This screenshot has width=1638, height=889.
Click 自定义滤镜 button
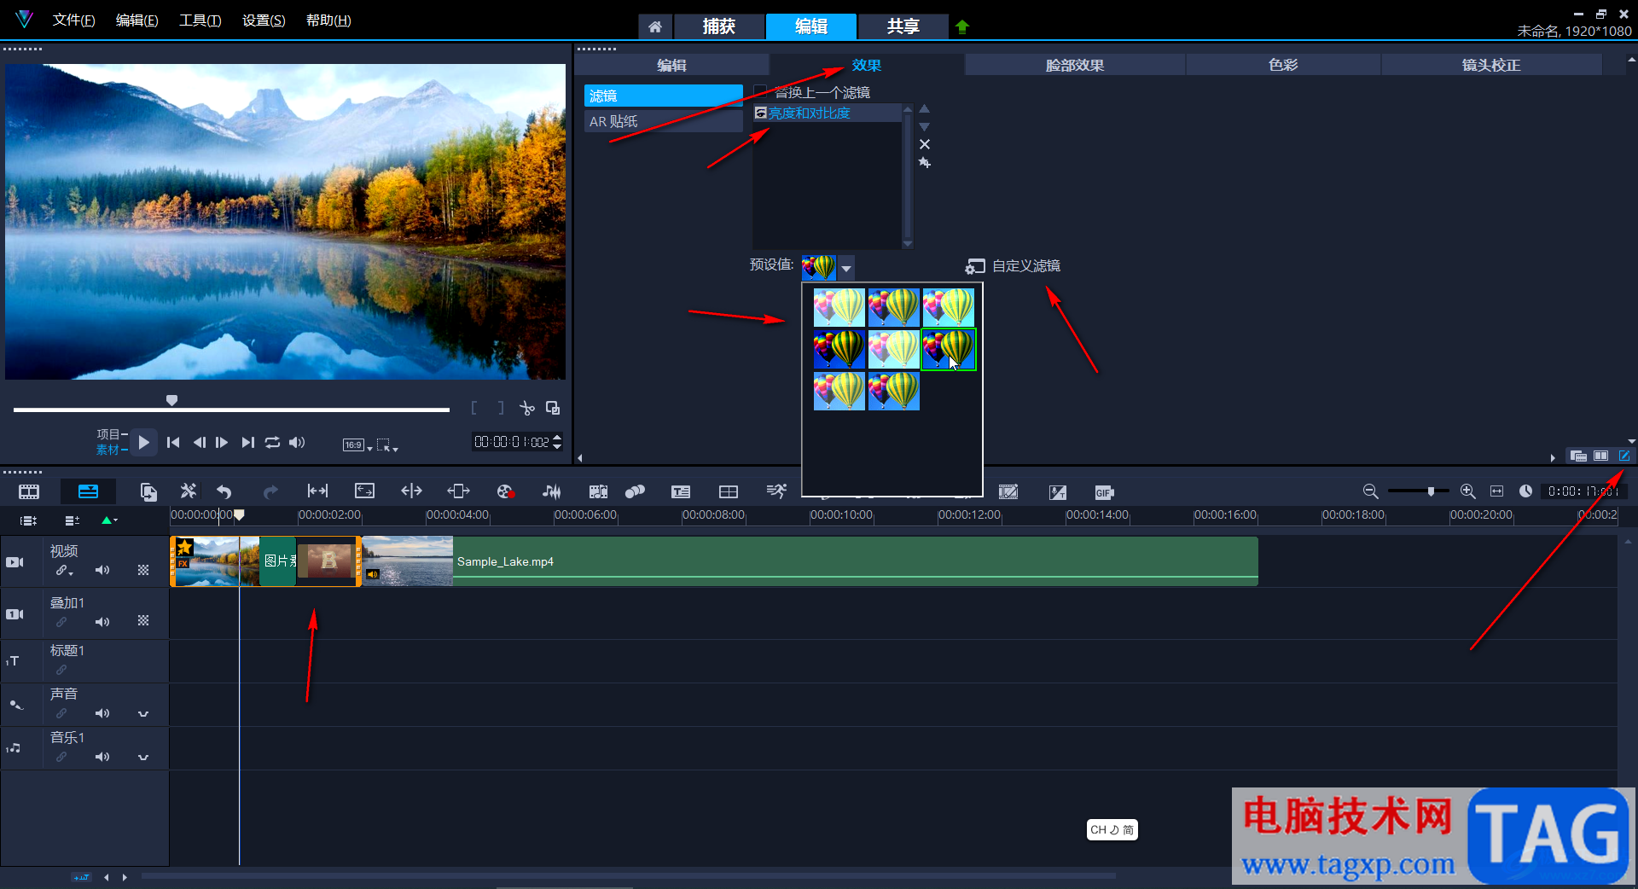[1014, 266]
